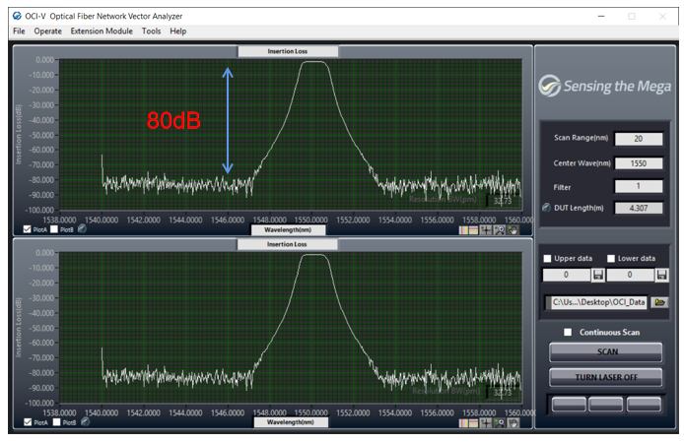Click the round plot settings icon beside lower PlotB

coord(85,421)
